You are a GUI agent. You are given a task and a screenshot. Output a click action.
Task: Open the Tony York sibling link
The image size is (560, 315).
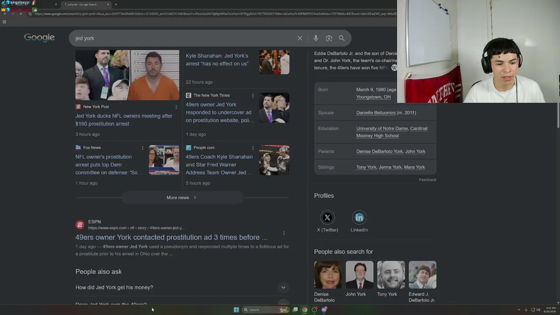tap(366, 167)
